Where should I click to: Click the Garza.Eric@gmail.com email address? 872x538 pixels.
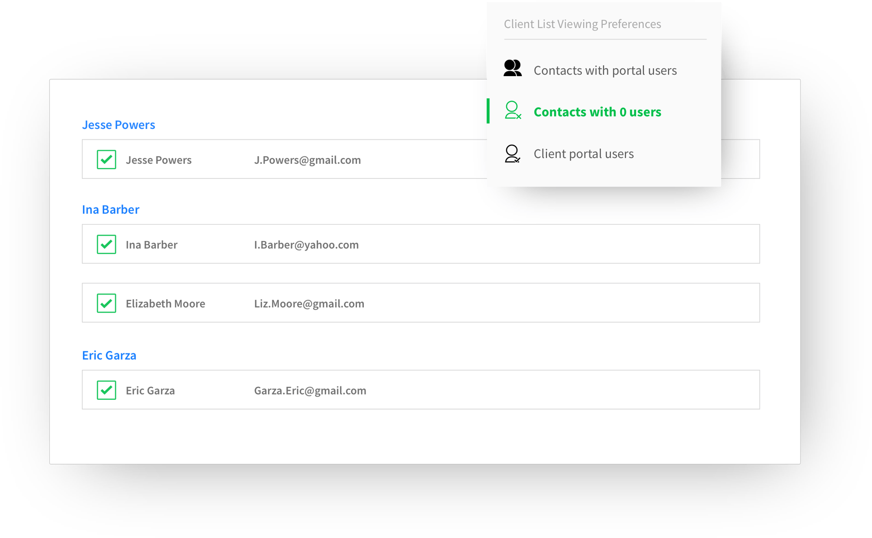310,391
